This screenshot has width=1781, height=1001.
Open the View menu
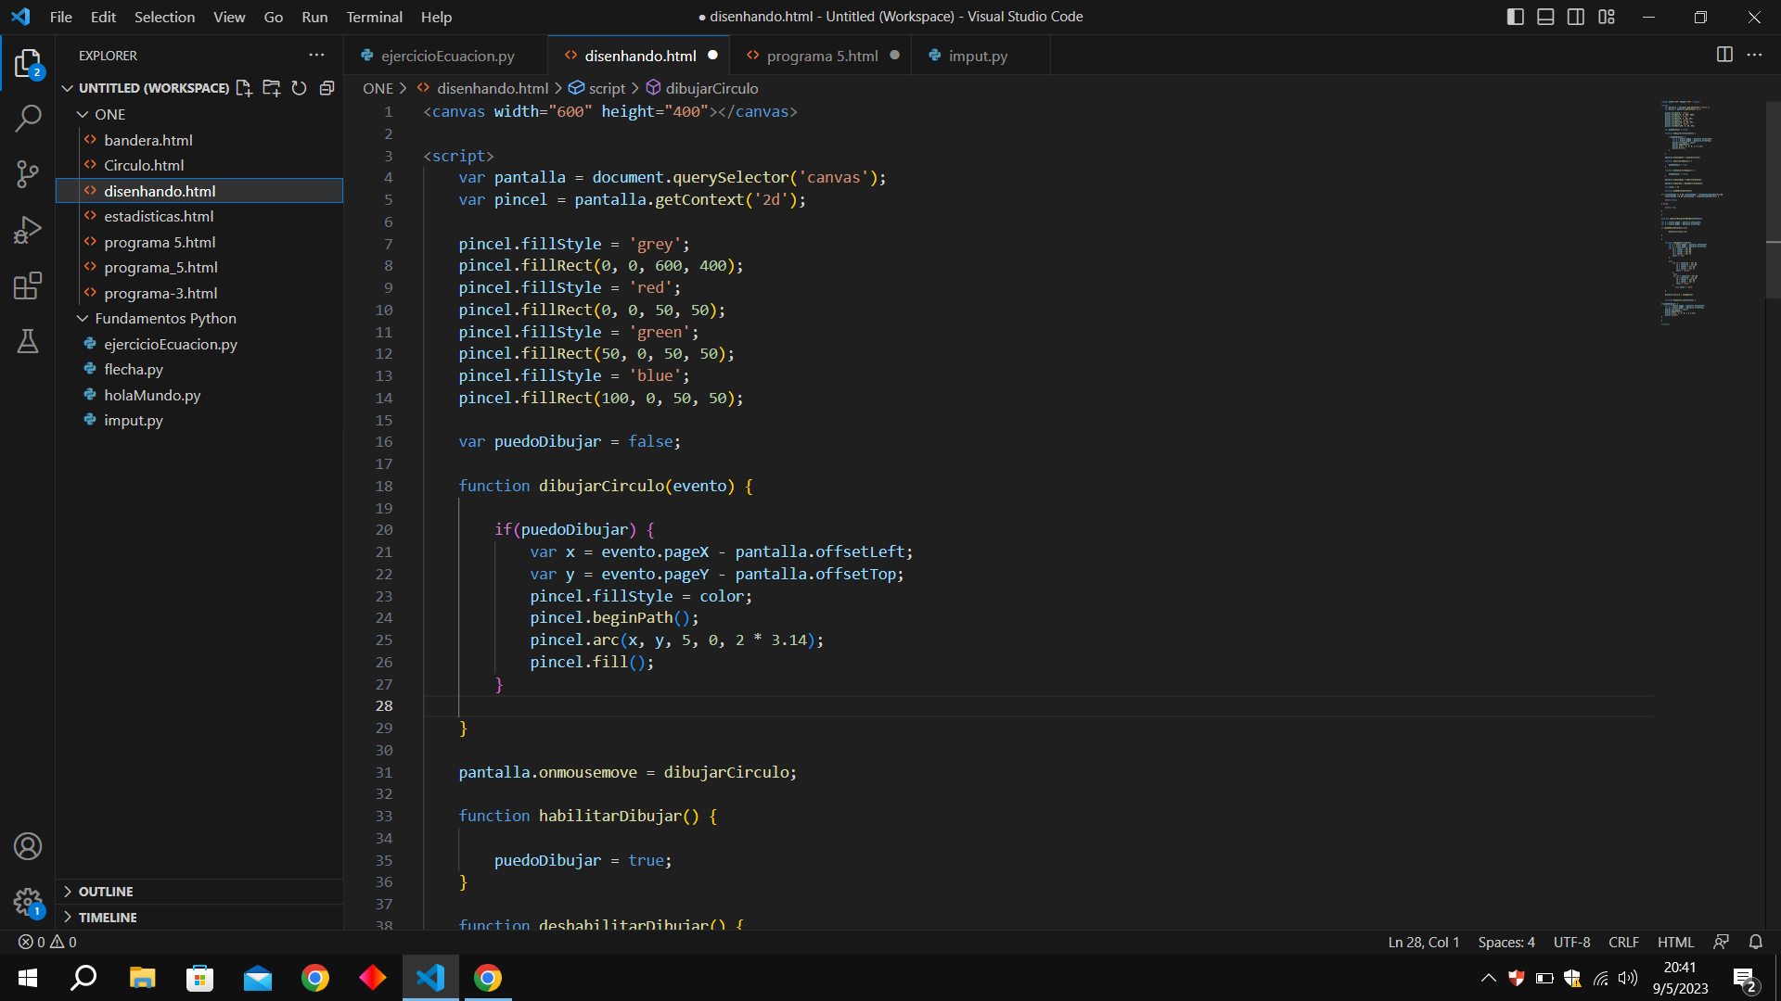tap(229, 17)
